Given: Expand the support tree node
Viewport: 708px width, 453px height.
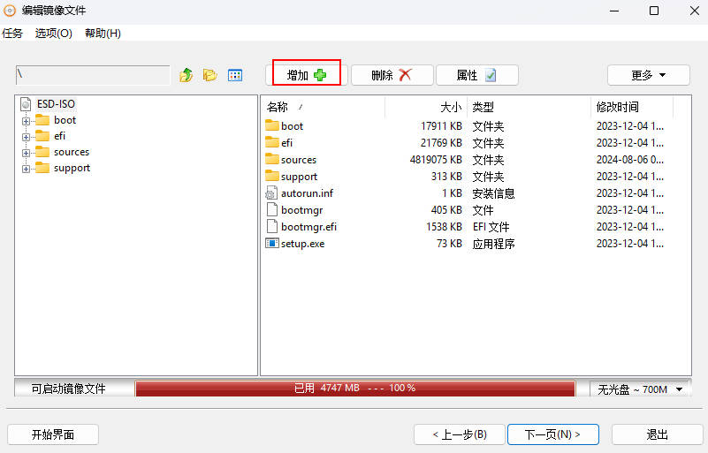Looking at the screenshot, I should tap(27, 168).
